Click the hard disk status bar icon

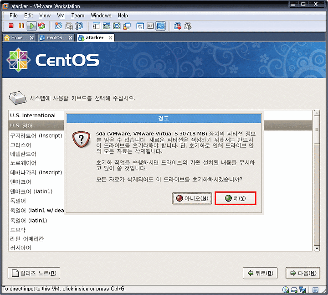tap(294, 290)
